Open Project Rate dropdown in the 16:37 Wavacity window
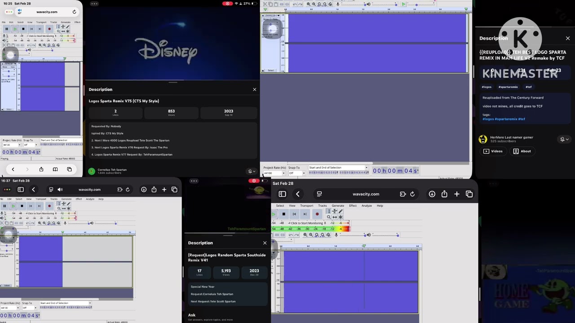Viewport: 575px width, 323px height. 11,308
